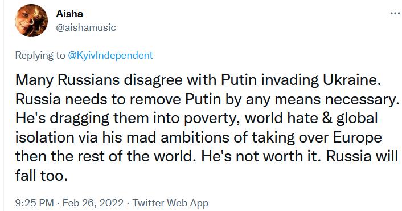Viewport: 402px width, 211px height.
Task: Click the "Replying to" label
Action: pyautogui.click(x=40, y=55)
